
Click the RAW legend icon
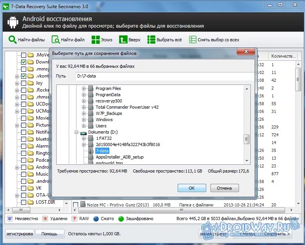[74, 219]
